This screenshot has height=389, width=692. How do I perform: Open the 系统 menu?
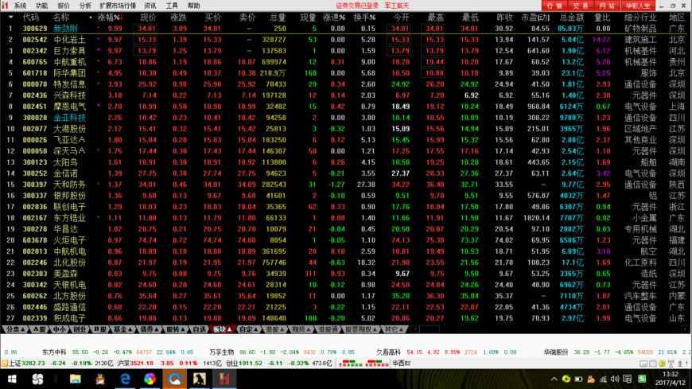[x=21, y=6]
